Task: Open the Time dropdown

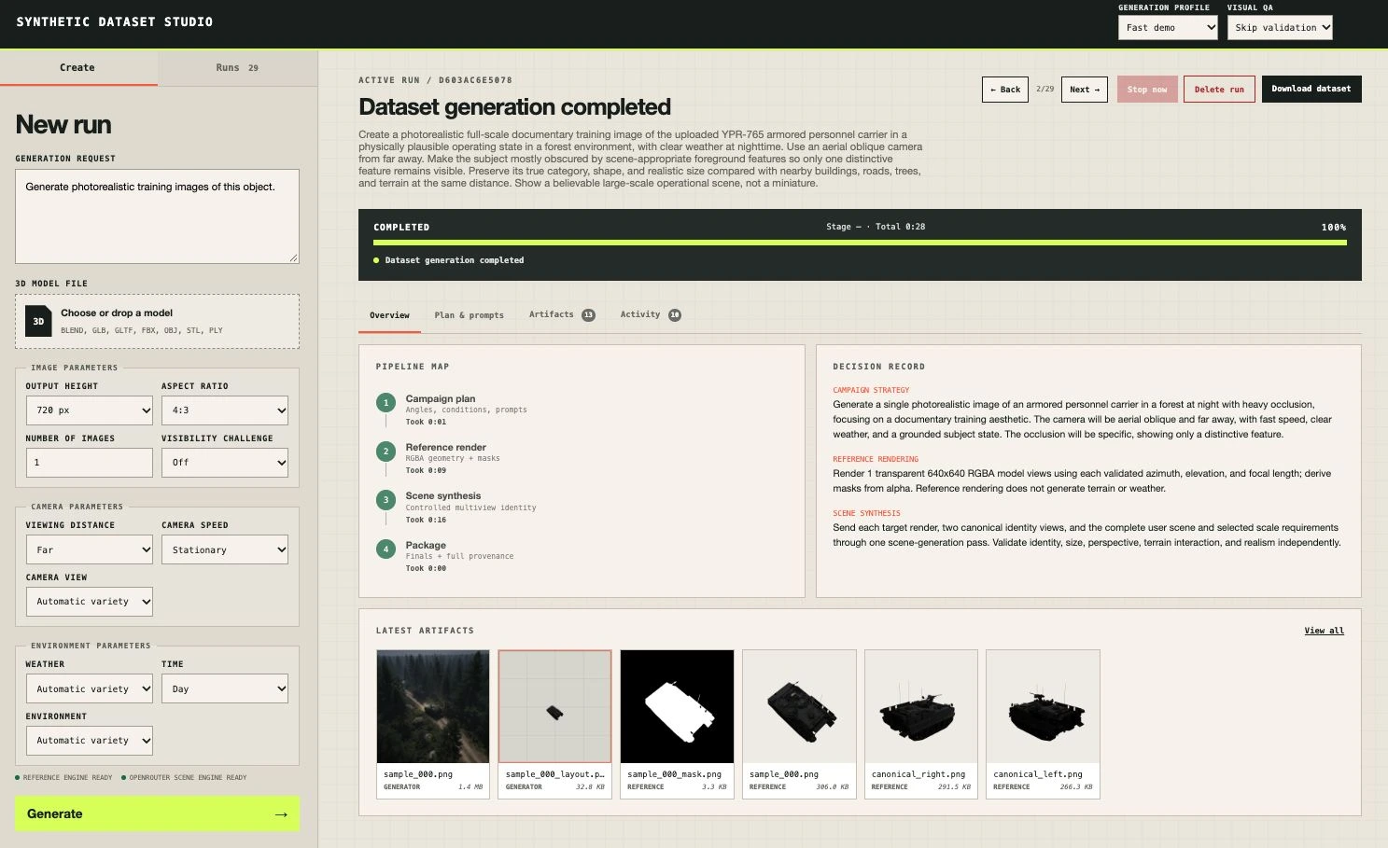Action: [225, 688]
